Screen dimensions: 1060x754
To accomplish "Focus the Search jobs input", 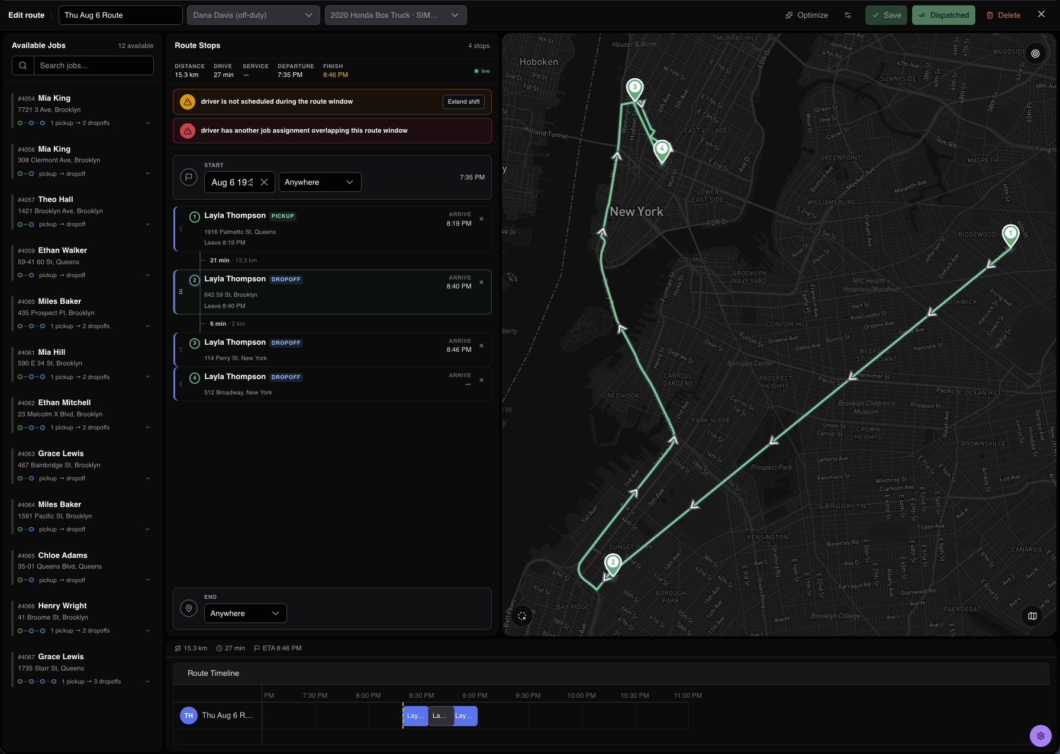I will pos(94,66).
